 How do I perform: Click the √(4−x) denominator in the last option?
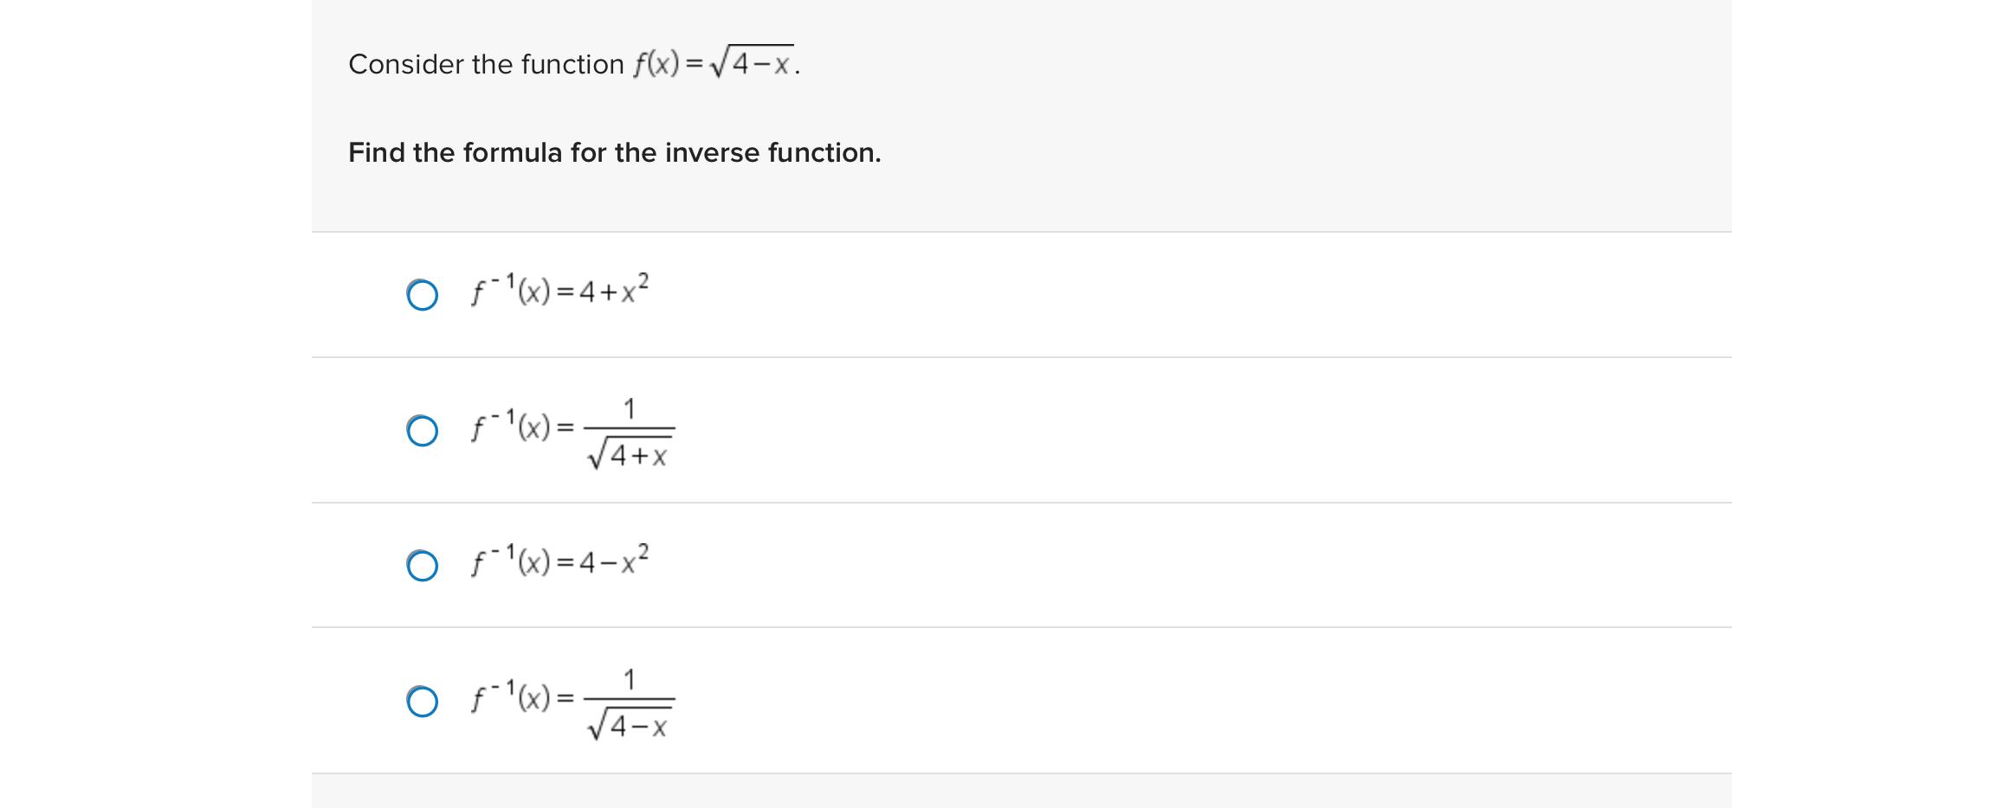(x=630, y=723)
